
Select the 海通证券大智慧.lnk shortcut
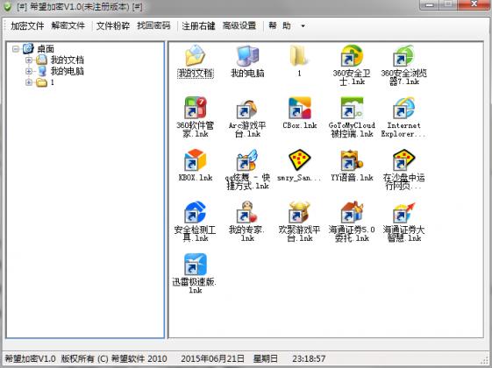[x=403, y=212]
